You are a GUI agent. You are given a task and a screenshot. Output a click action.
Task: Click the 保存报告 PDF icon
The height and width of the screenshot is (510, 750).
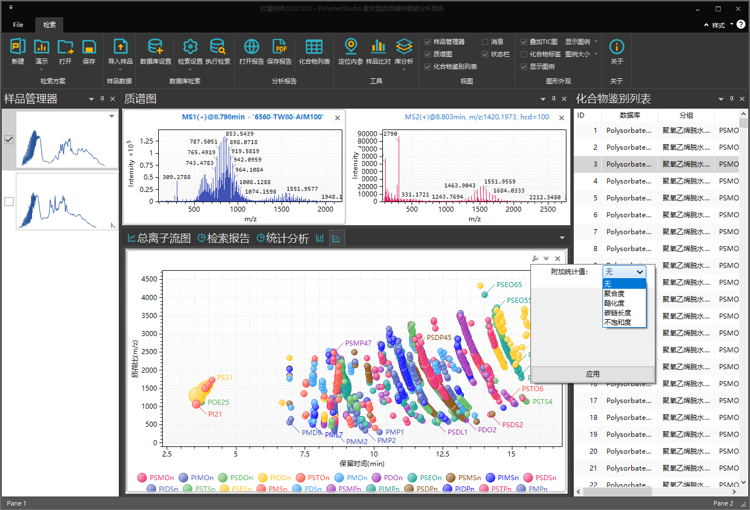pos(279,46)
